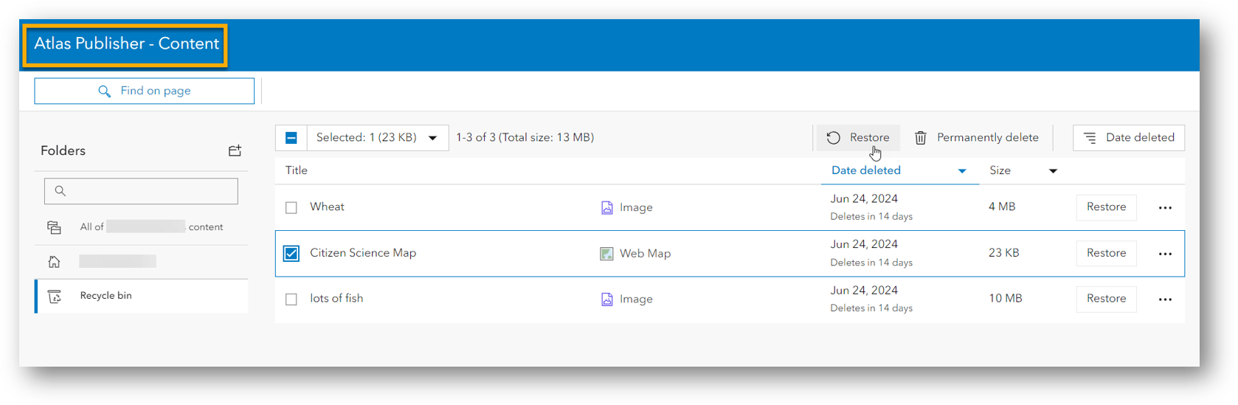Click the lots of fish title
This screenshot has height=405, width=1238.
click(x=336, y=299)
